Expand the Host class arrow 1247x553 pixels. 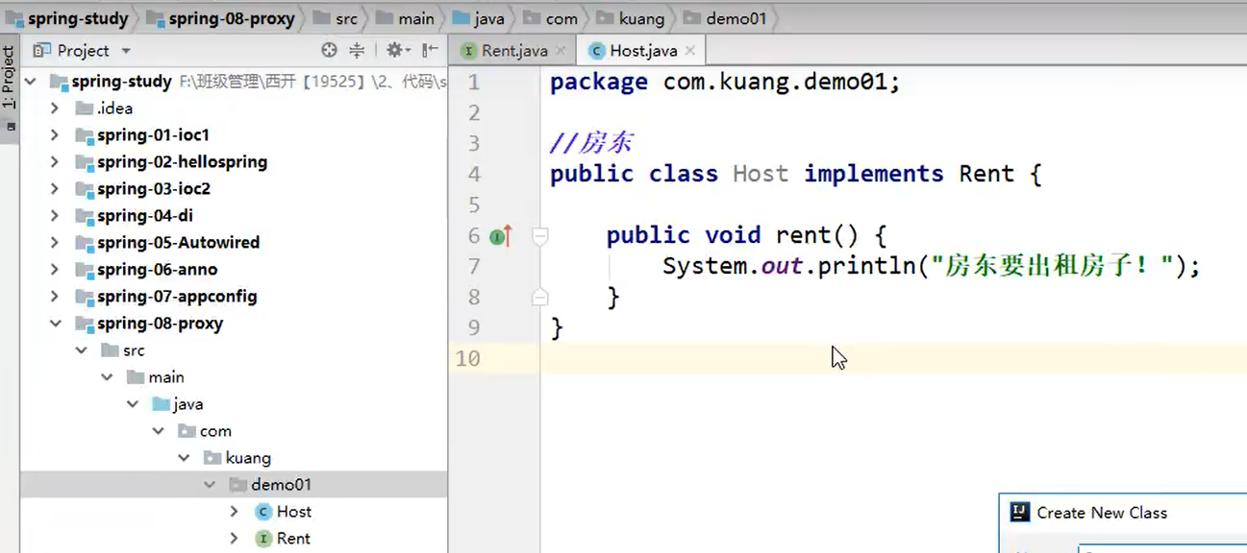point(235,512)
